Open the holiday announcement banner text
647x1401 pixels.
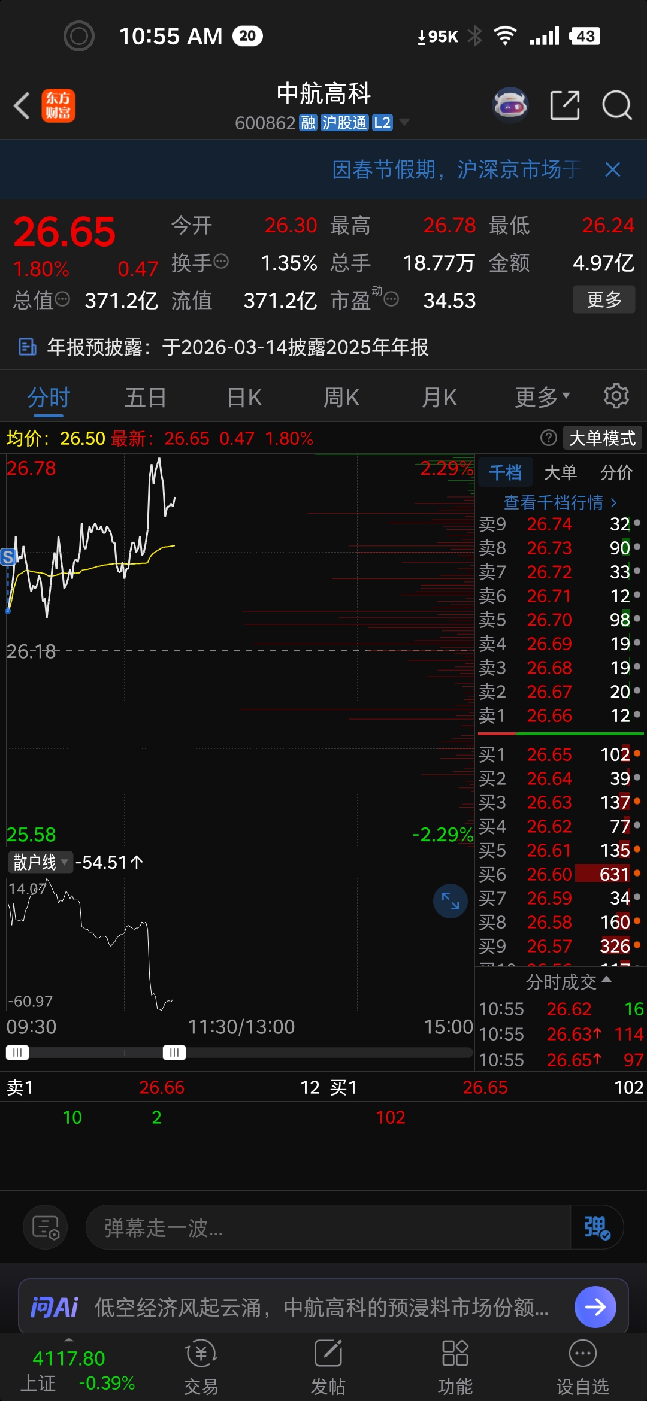456,170
